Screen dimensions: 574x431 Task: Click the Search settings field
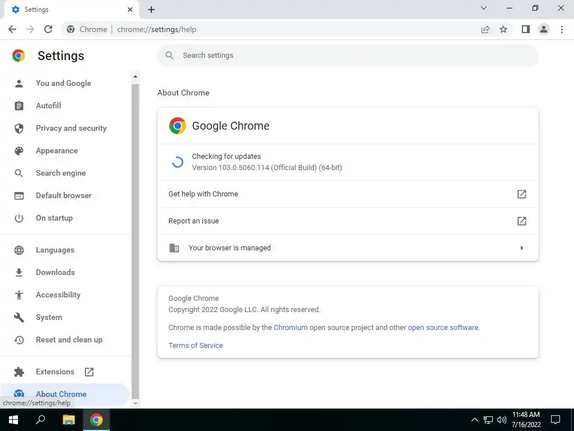[348, 56]
